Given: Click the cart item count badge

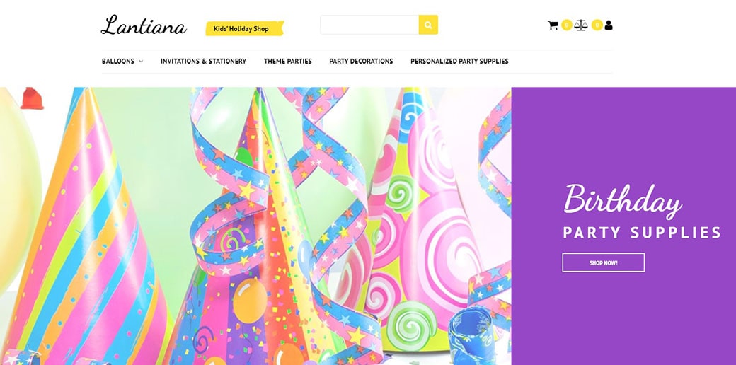Looking at the screenshot, I should [567, 25].
